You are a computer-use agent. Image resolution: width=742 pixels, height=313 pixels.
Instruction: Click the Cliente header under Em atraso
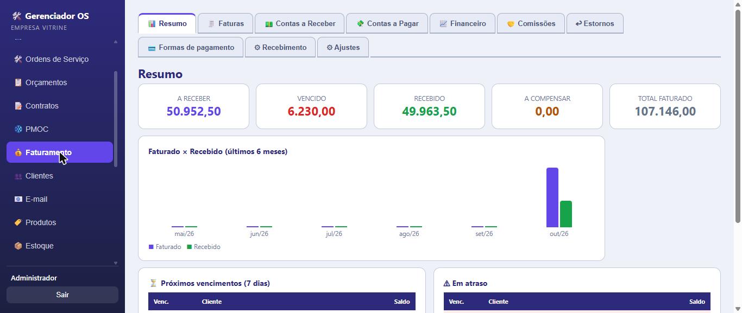(498, 302)
